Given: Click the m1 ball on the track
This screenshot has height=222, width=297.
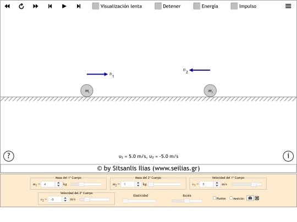Looking at the screenshot, I should [87, 90].
